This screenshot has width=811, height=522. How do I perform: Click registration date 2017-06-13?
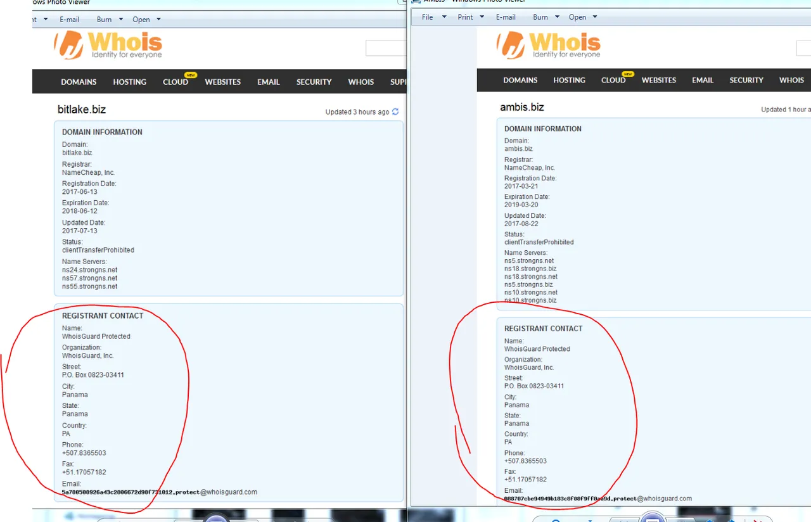point(80,192)
